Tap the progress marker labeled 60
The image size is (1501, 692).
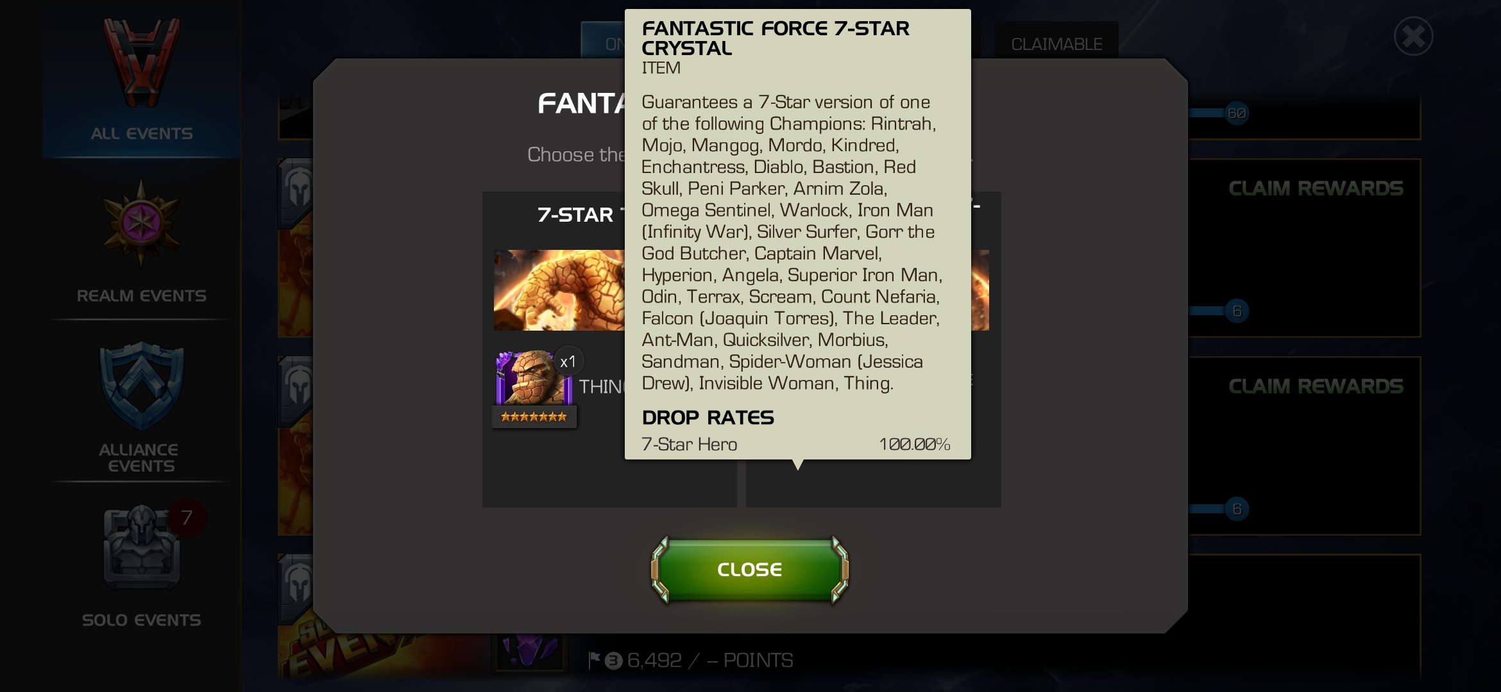(1237, 113)
